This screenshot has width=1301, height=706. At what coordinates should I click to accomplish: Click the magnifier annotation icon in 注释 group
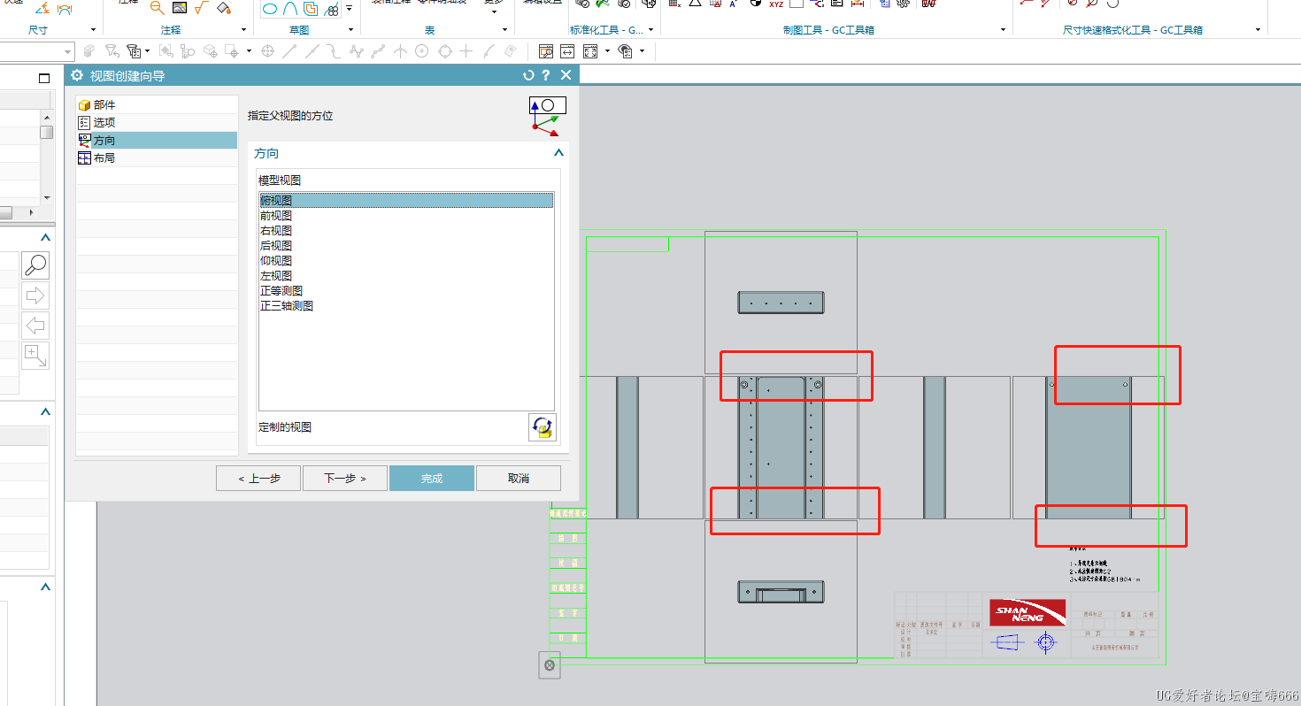(x=157, y=8)
